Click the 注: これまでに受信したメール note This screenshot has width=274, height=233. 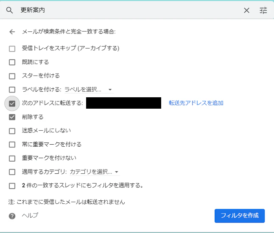pos(67,202)
